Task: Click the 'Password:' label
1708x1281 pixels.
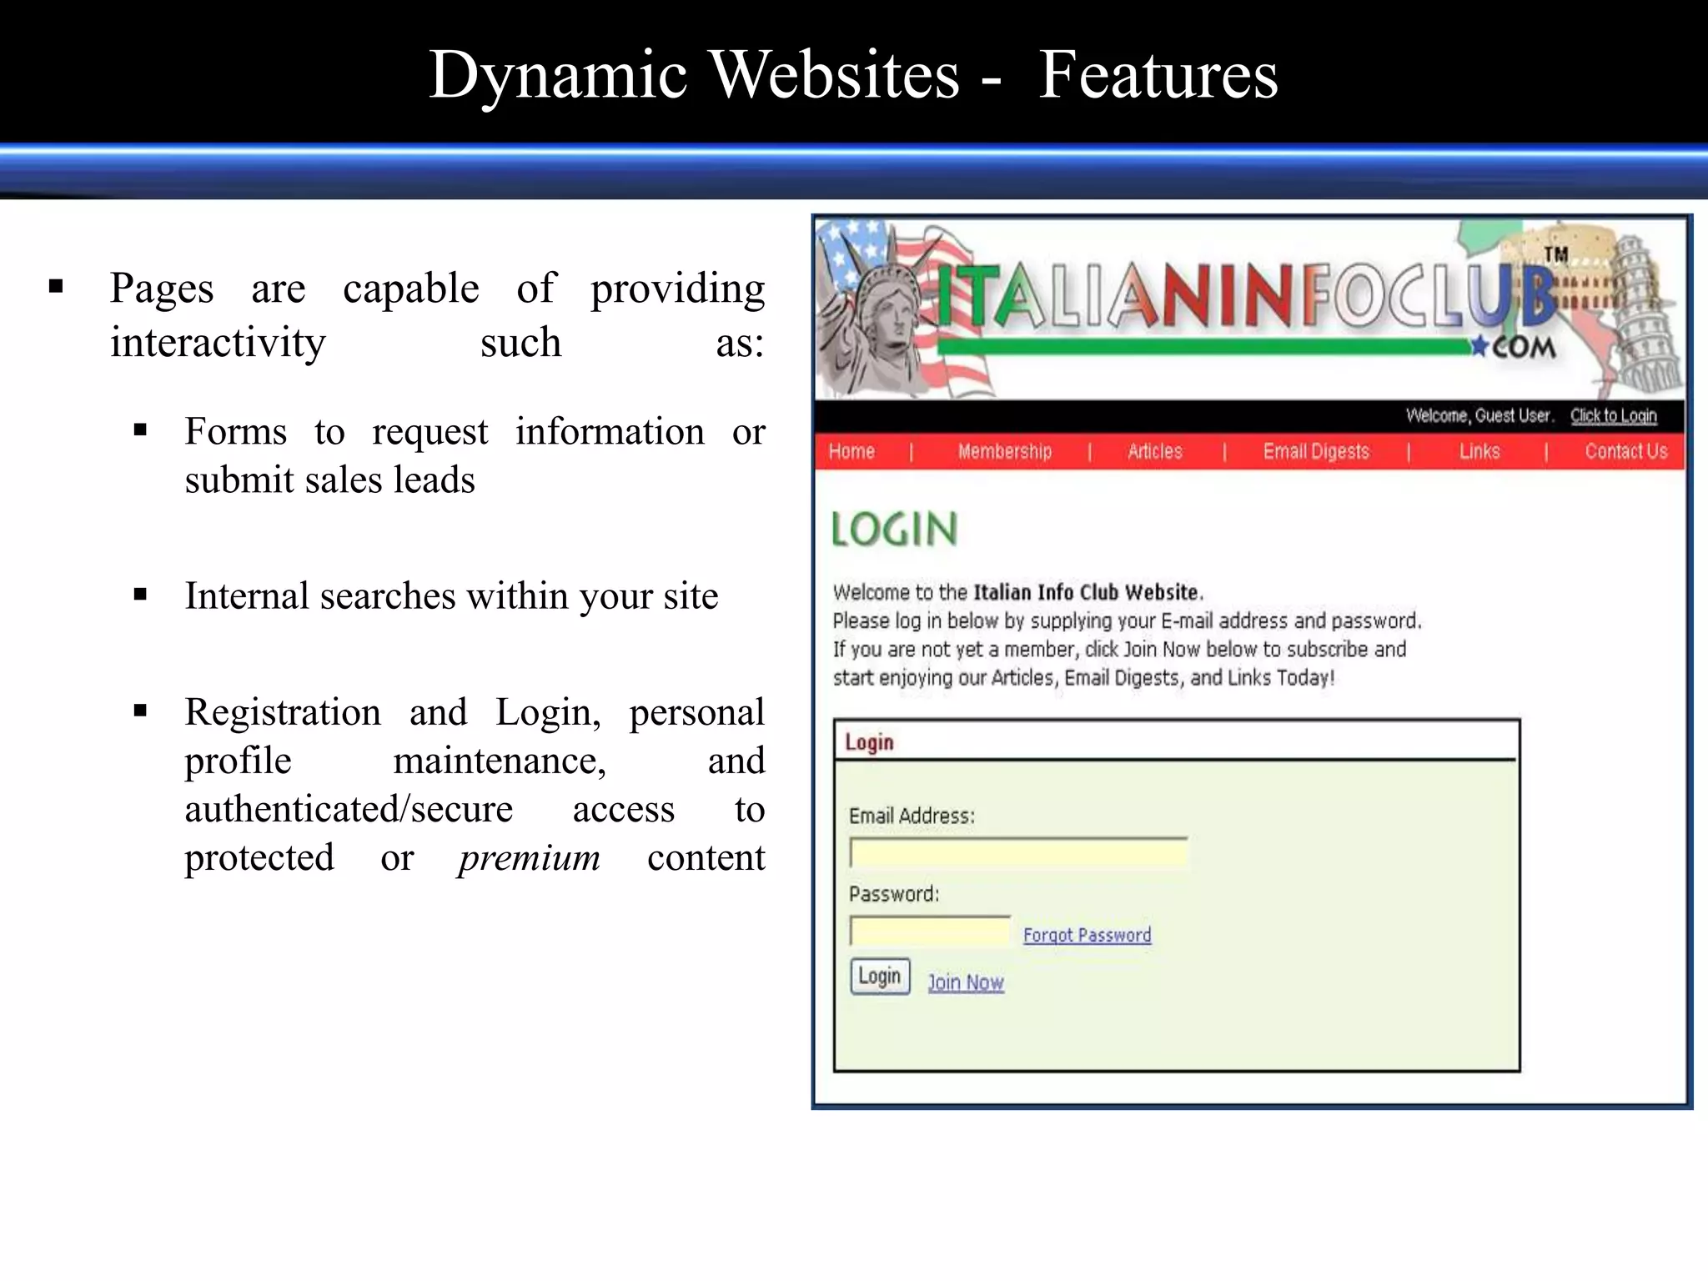Action: 894,894
